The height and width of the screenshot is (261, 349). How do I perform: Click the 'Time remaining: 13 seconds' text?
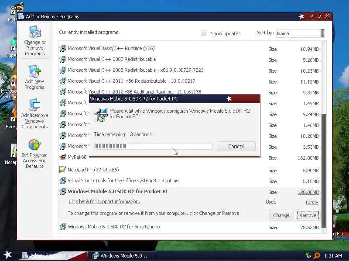point(123,134)
